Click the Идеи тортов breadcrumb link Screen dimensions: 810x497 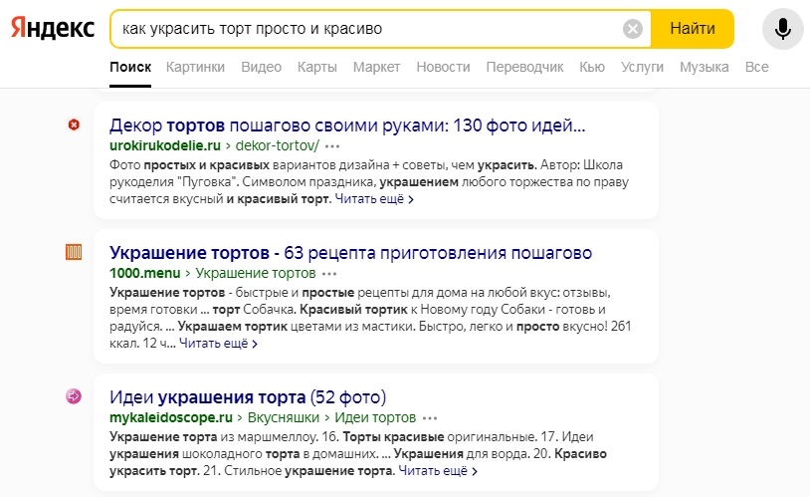(375, 417)
